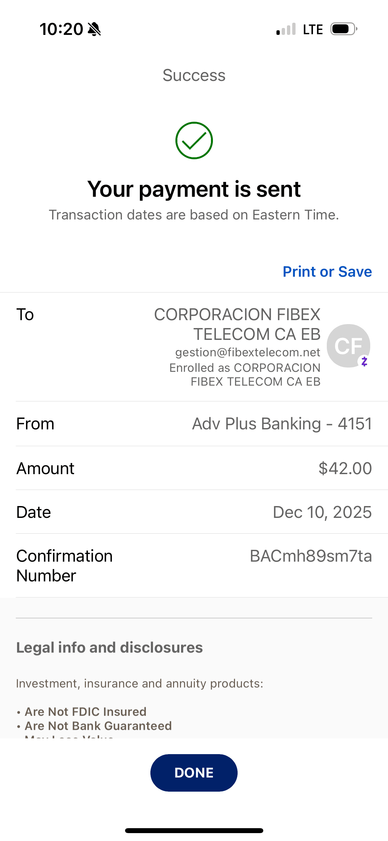Tap the Are Not FDIC Insured disclosure
Viewport: 388px width, 841px height.
point(85,712)
